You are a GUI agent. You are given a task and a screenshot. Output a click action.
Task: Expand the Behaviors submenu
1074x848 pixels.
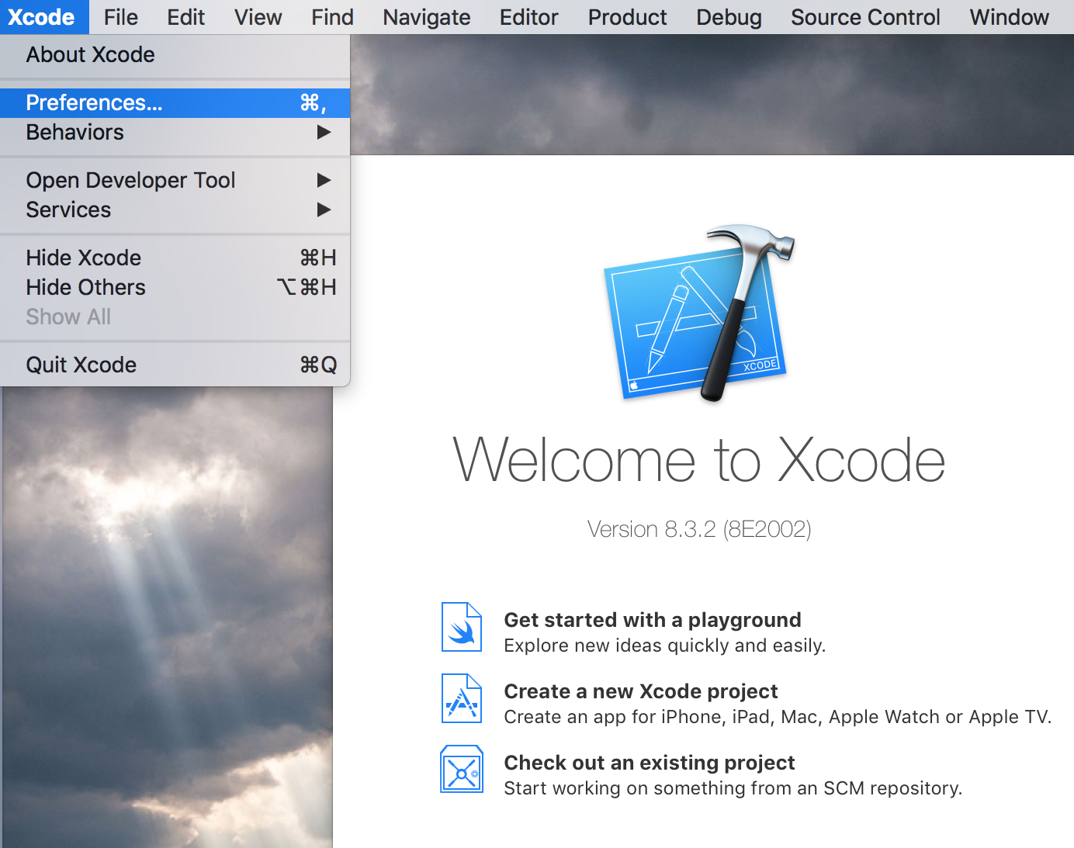click(x=74, y=132)
